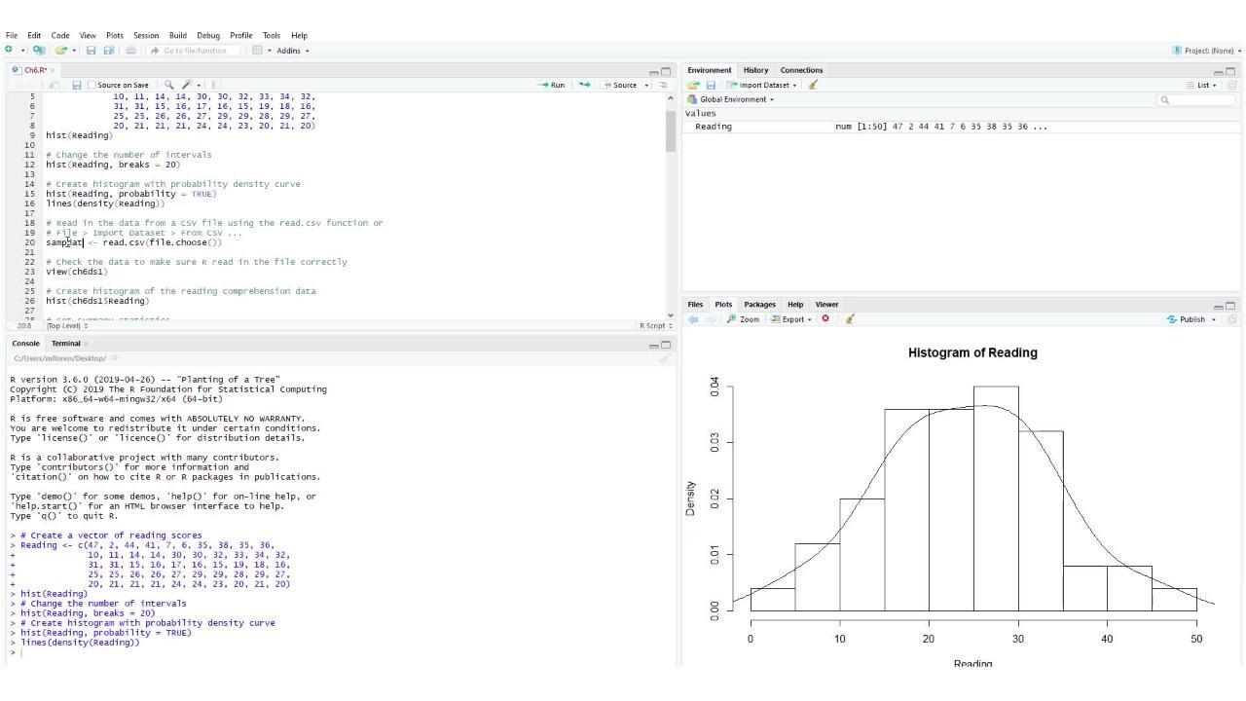Switch to the History tab

click(x=755, y=70)
